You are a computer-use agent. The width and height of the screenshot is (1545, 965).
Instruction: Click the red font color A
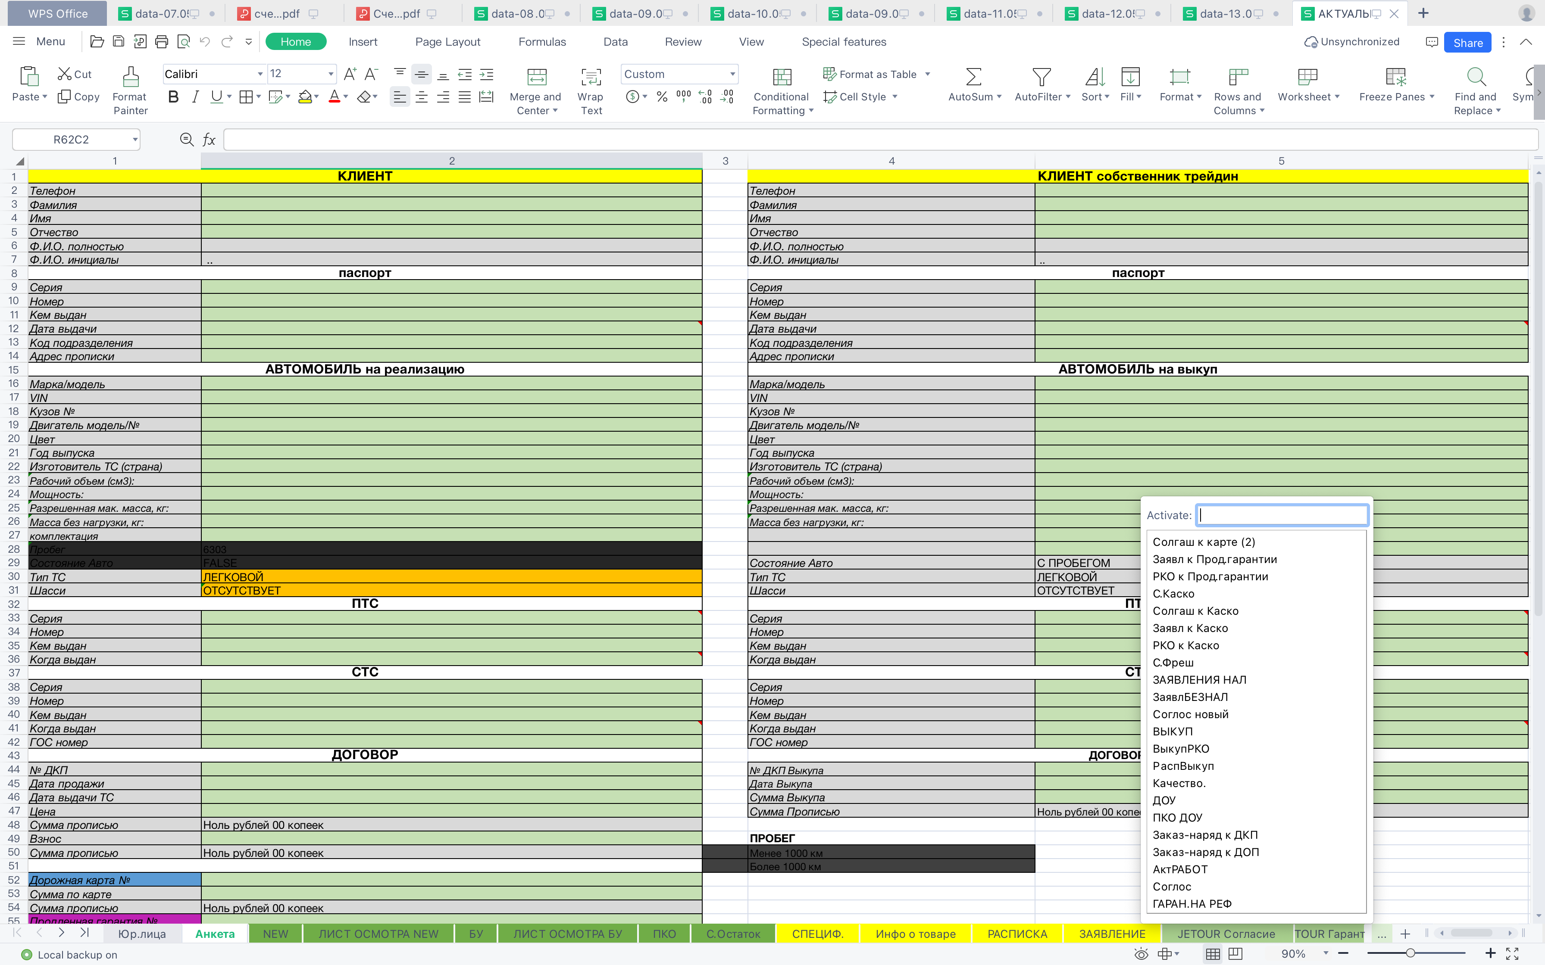tap(334, 97)
